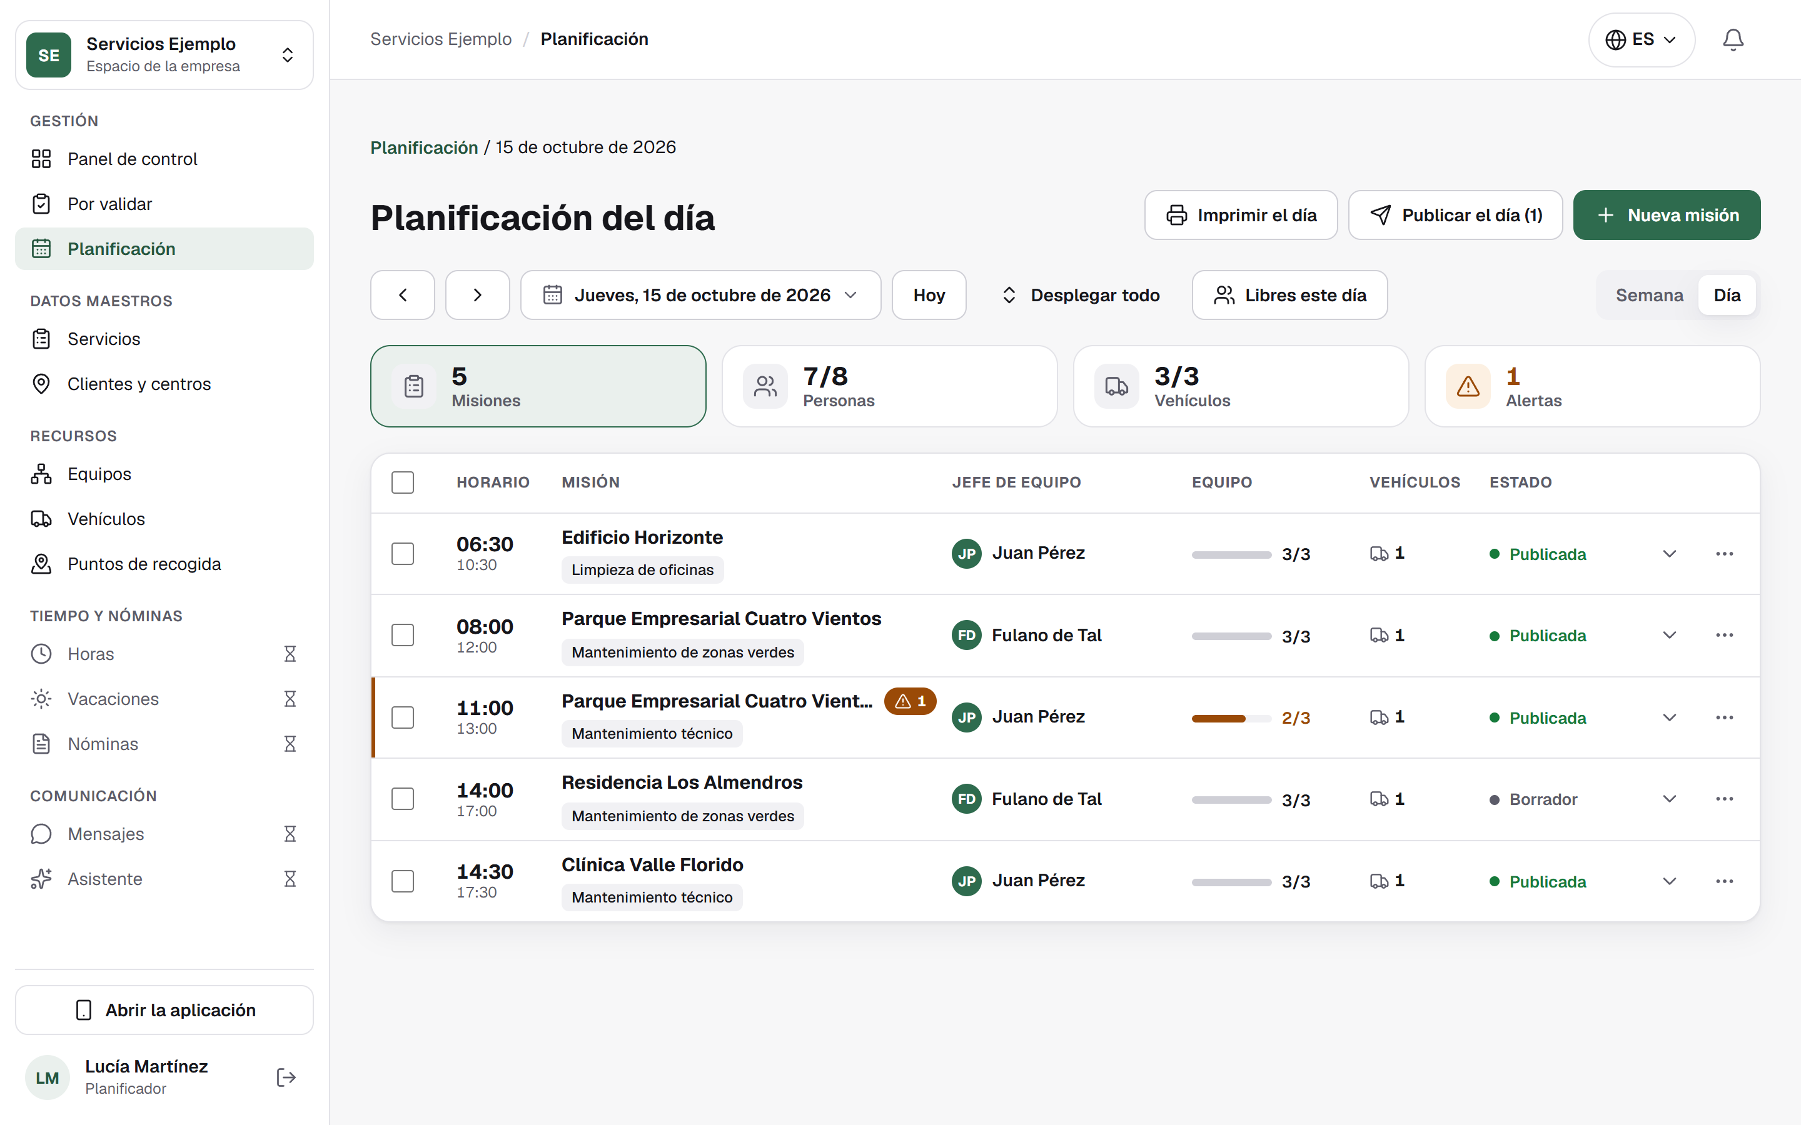Expand the 08:00 Parque Empresarial row
This screenshot has height=1125, width=1801.
click(x=1669, y=634)
